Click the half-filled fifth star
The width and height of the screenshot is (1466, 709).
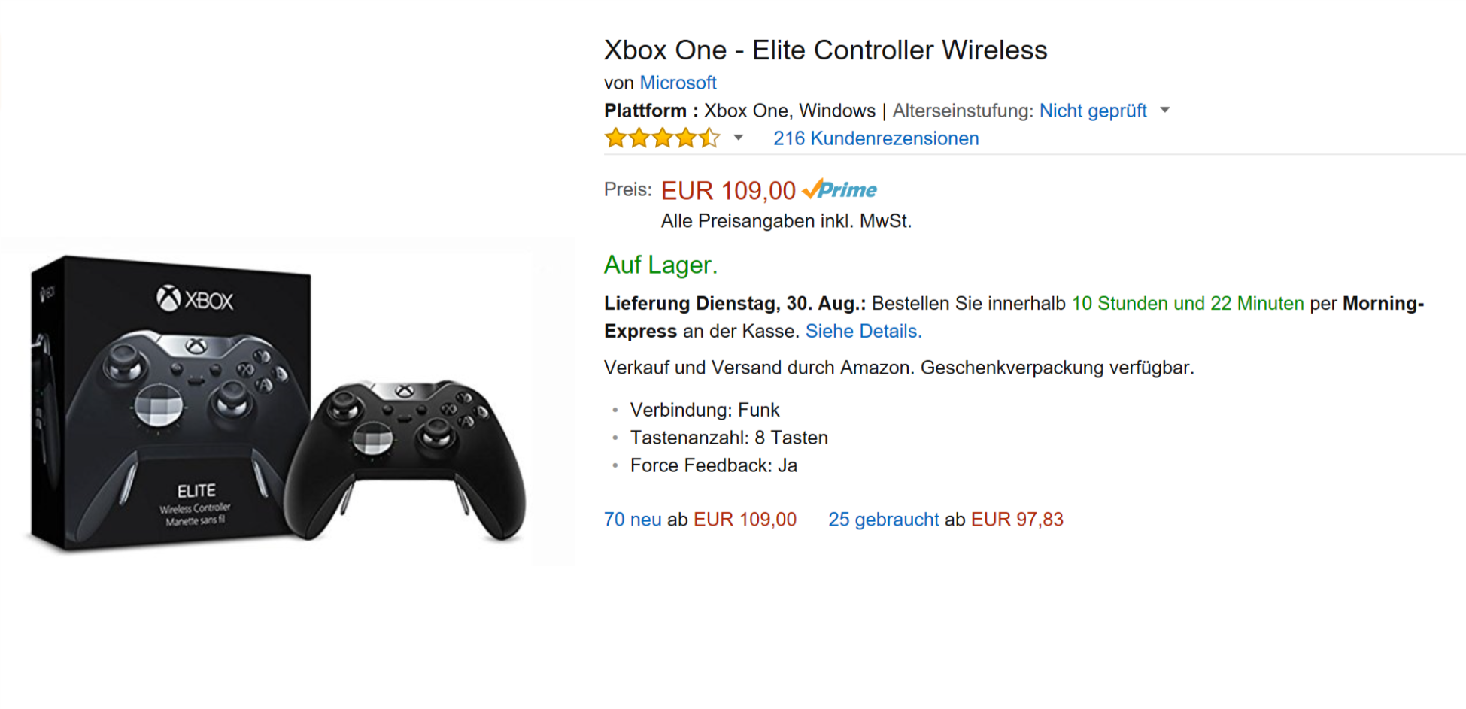[711, 138]
